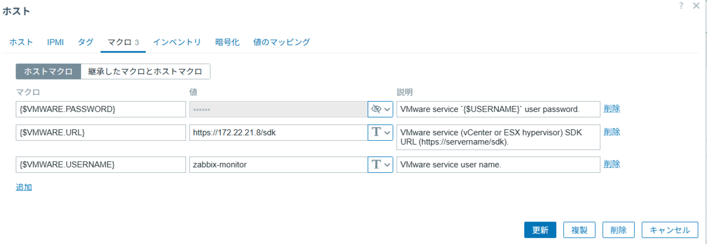Click the https://172.22.21.8/sdk value field

tap(278, 132)
